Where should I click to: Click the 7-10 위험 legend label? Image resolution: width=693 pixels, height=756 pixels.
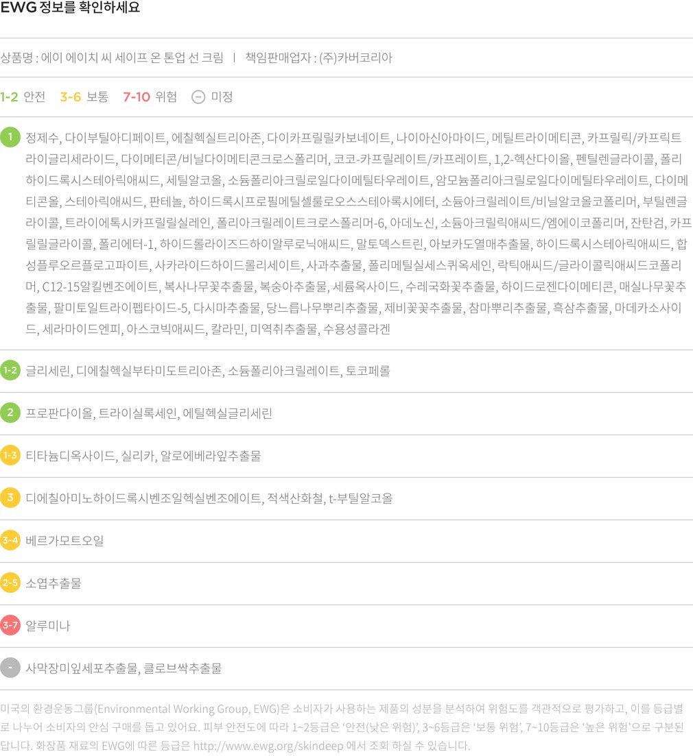(150, 97)
